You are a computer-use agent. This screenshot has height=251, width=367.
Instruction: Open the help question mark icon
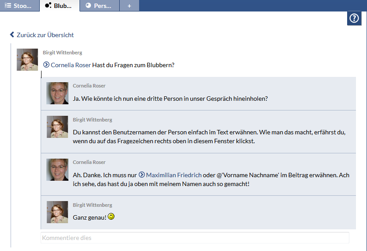click(x=354, y=19)
